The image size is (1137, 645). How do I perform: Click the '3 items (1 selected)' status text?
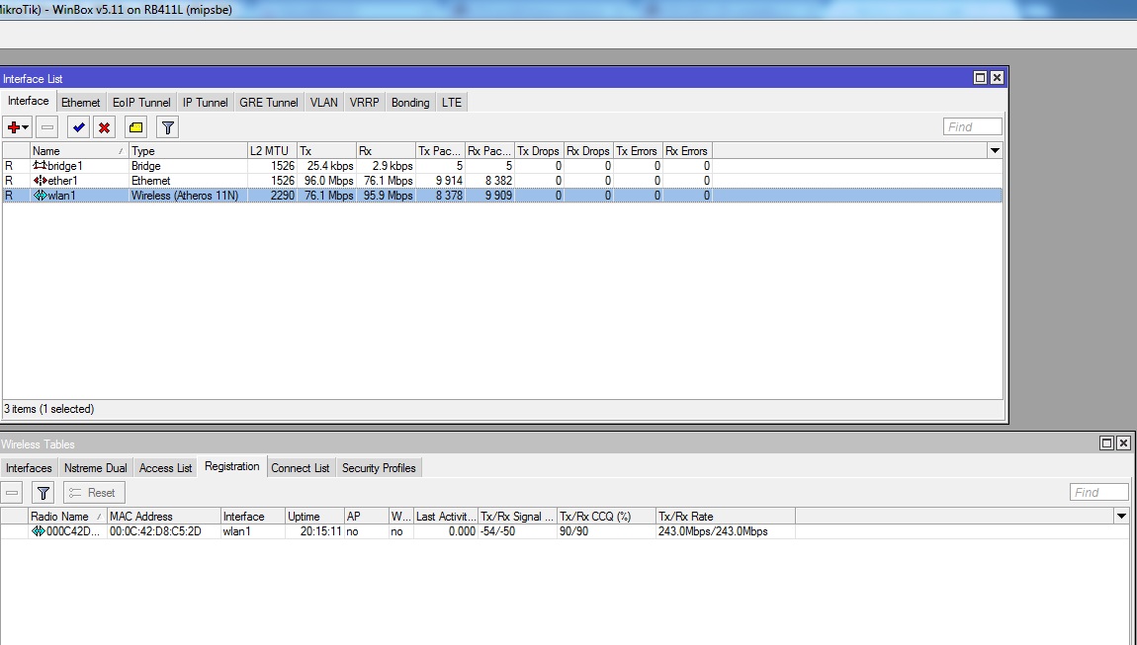point(49,409)
